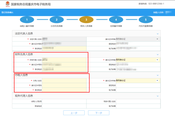The image size is (175, 117).
Task: Collapse the 办税人信息 section chevron
Action: point(158,75)
